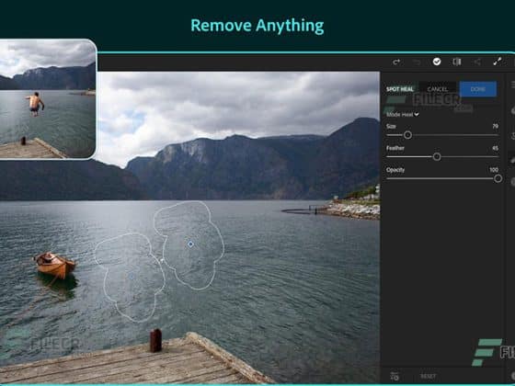Click the Remove Anything heading
515x386 pixels.
[257, 26]
